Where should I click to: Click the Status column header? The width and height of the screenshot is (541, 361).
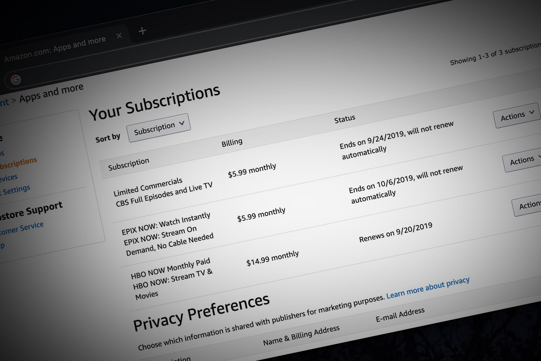pos(345,119)
